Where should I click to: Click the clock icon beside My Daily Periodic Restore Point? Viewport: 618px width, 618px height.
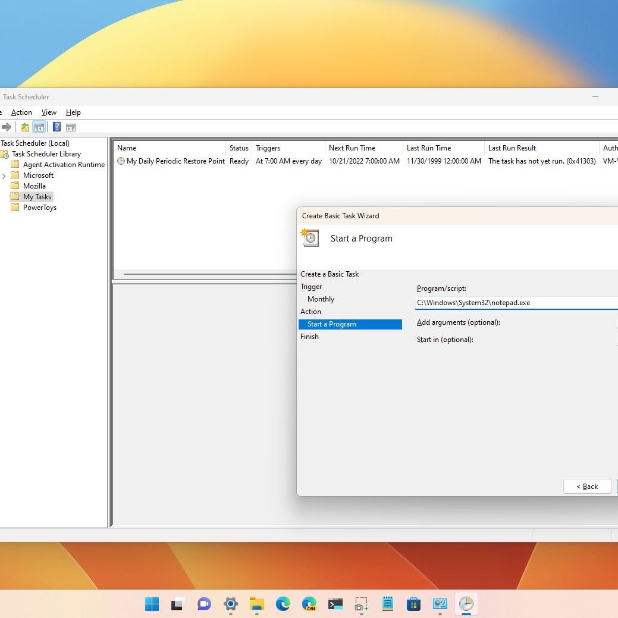(x=121, y=161)
